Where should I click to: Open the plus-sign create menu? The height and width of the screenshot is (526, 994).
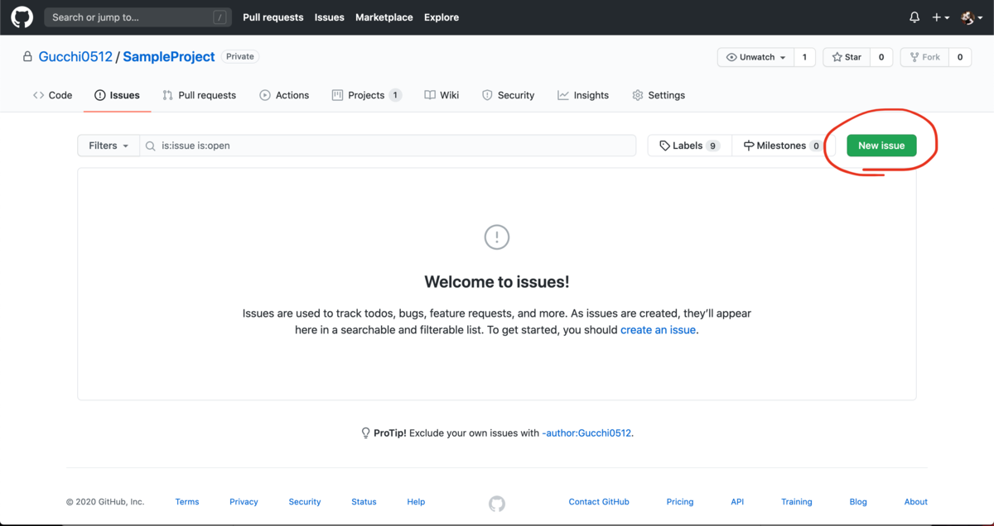click(x=941, y=17)
